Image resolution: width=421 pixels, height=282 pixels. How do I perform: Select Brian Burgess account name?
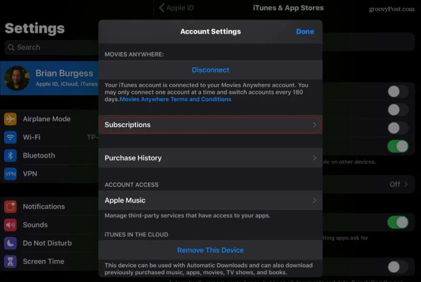pos(64,73)
